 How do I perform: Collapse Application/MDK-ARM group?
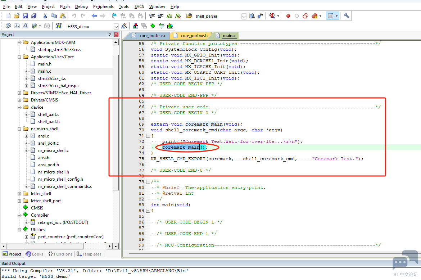coord(19,42)
